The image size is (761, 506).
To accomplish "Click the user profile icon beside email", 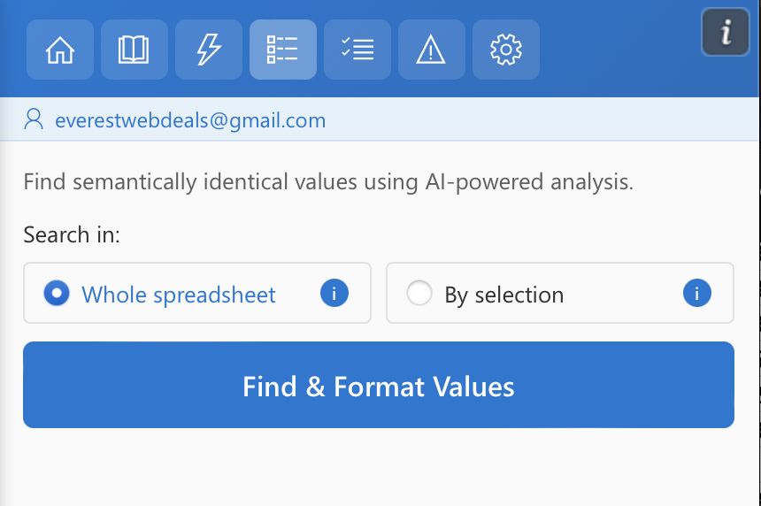I will click(34, 119).
